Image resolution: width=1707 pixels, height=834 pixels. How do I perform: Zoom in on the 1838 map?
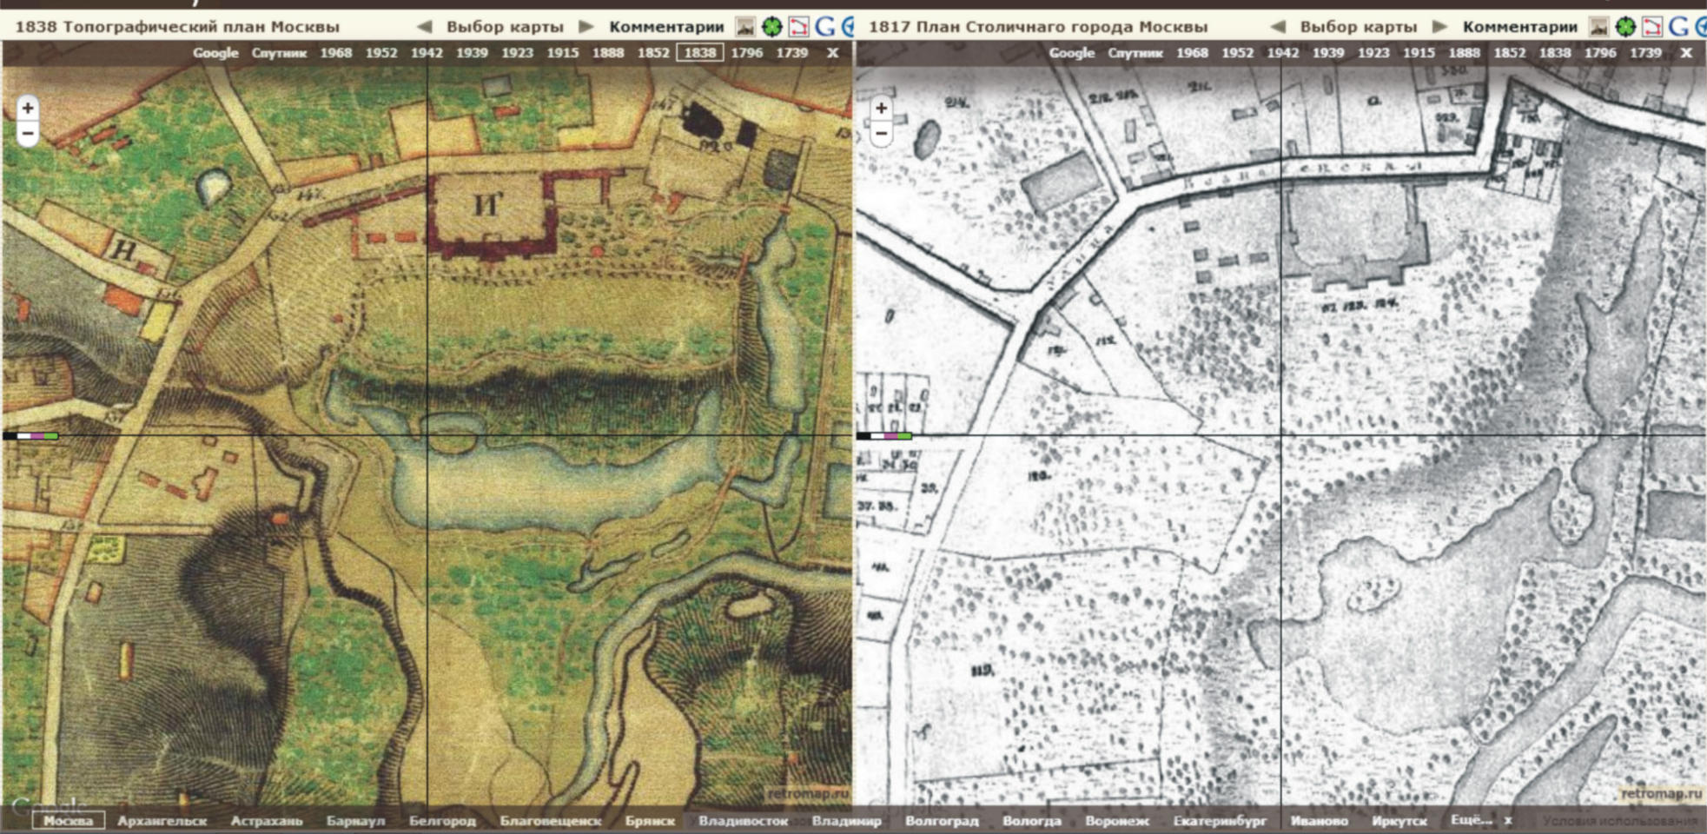coord(28,109)
